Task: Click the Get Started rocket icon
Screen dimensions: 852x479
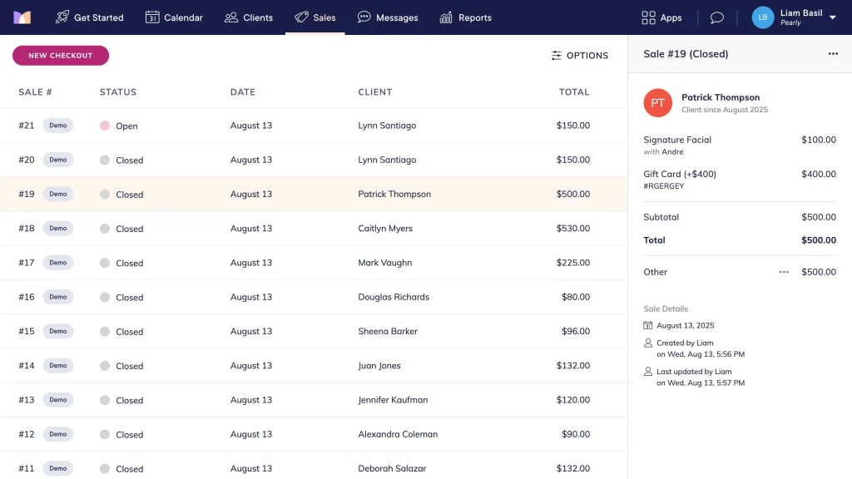Action: point(62,17)
